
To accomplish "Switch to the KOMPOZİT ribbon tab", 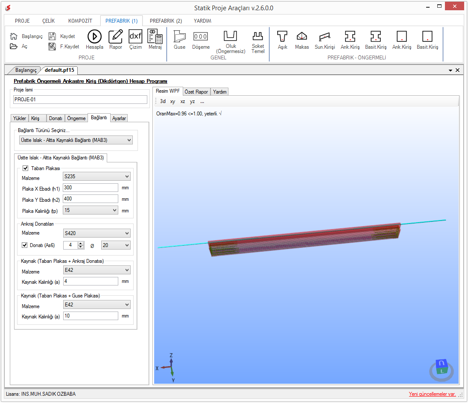I will point(80,21).
